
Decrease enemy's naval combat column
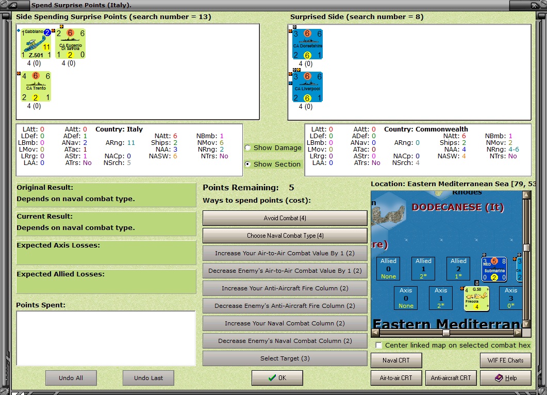point(285,341)
